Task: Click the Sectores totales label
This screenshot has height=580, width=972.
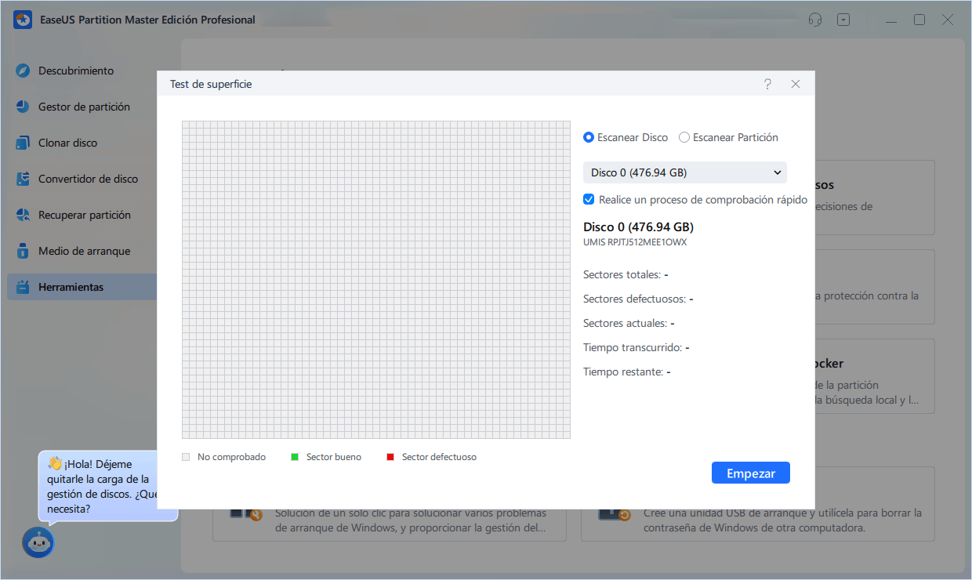Action: pos(622,275)
